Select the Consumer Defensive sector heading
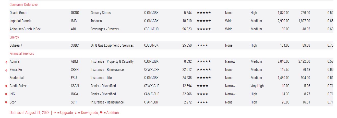 [x=23, y=5]
